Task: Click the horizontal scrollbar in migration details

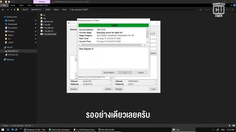Action: click(x=111, y=45)
